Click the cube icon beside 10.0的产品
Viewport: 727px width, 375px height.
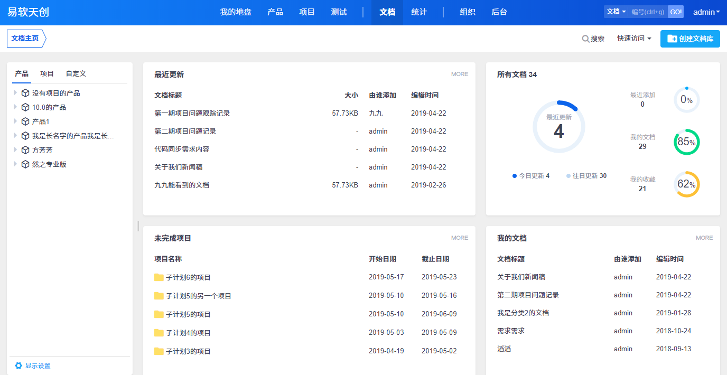pyautogui.click(x=25, y=107)
